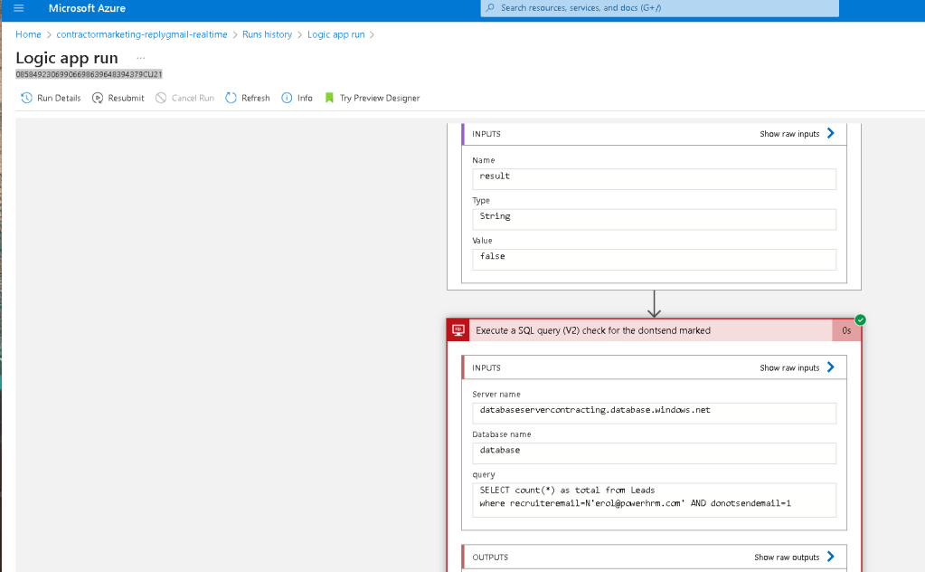Expand variable raw inputs via chevron

pyautogui.click(x=831, y=133)
